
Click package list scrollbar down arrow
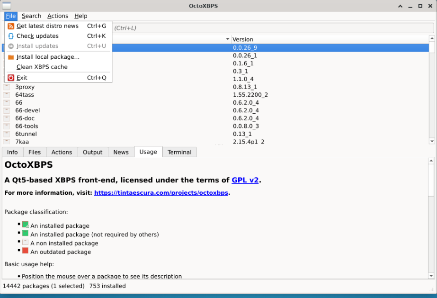click(432, 141)
